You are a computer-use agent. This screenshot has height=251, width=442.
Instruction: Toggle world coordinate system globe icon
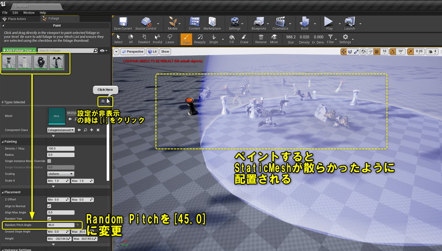tap(364, 51)
